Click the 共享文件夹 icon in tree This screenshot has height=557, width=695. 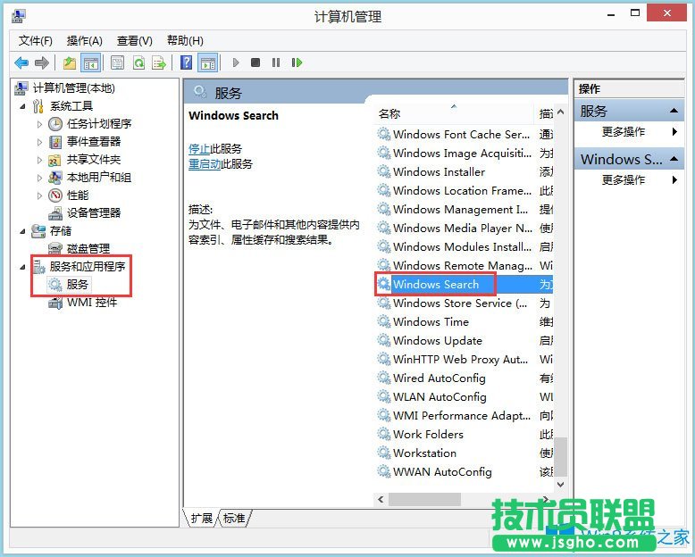(x=54, y=160)
